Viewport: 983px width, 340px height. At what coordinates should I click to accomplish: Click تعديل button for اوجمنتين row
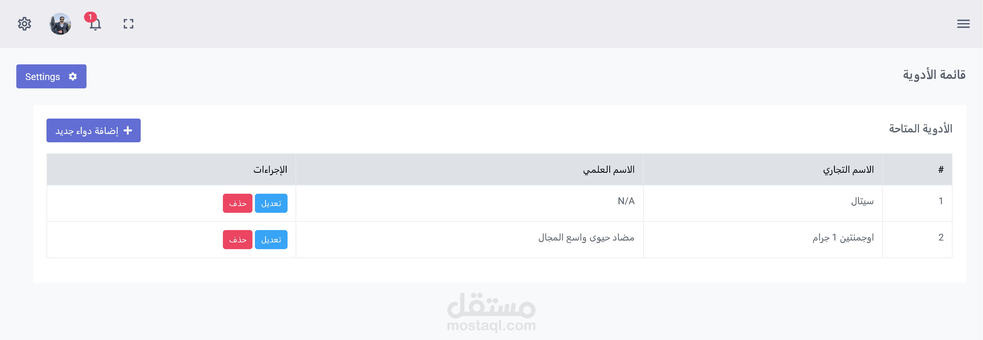tap(271, 239)
